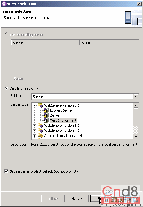143x207 pixels.
Task: Select the Create a new server radio button
Action: (7, 88)
